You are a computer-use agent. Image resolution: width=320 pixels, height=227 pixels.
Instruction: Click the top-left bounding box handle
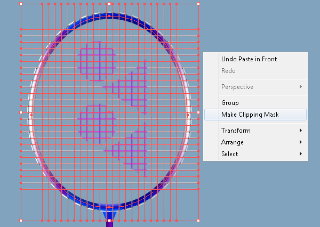coord(21,4)
